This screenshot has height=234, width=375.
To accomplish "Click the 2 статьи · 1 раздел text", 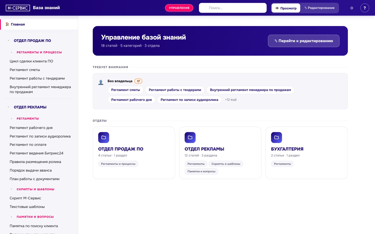I will point(285,155).
